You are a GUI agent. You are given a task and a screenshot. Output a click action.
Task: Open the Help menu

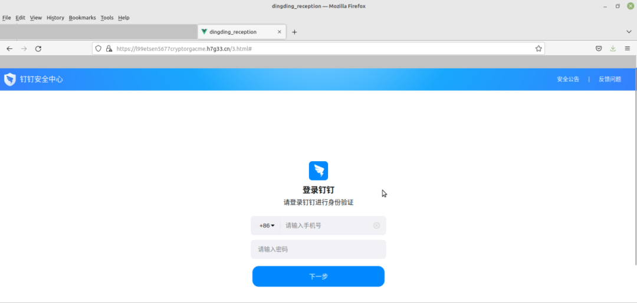click(123, 18)
